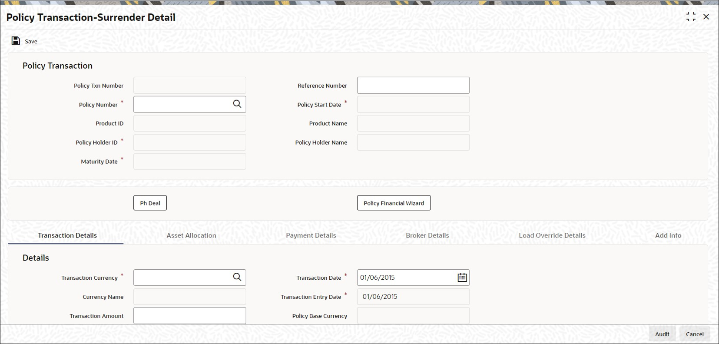This screenshot has height=344, width=719.
Task: Open the Transaction Currency search lookup
Action: coord(237,277)
